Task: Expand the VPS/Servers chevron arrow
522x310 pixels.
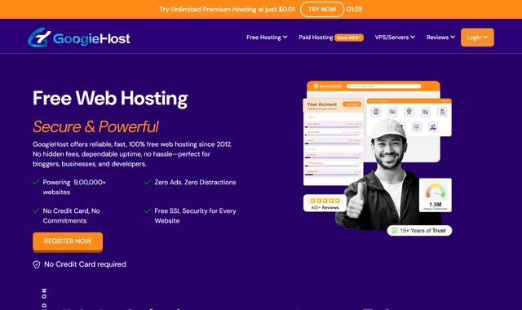Action: click(413, 38)
